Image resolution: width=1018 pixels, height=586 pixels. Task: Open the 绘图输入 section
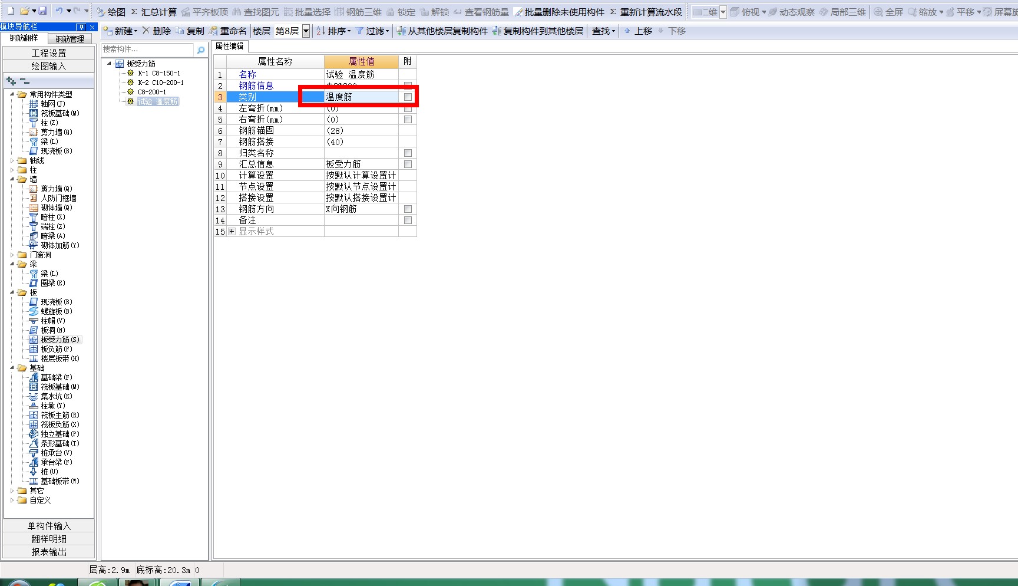pyautogui.click(x=49, y=66)
